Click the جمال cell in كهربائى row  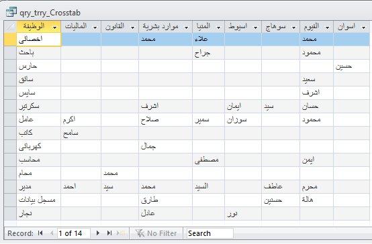[x=165, y=146]
